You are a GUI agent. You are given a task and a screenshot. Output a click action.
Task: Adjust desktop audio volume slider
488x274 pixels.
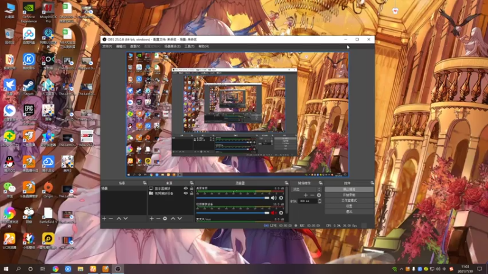[x=232, y=198]
